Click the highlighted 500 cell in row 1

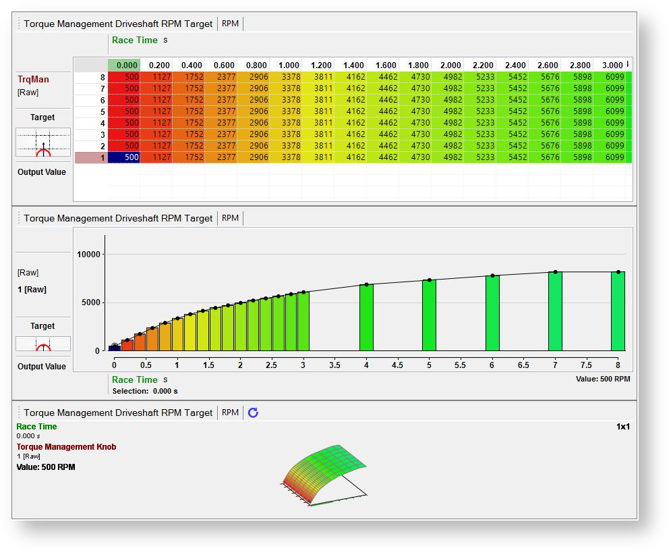pos(124,157)
